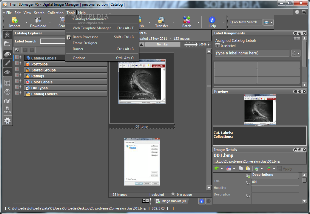Open the histogram bars sidebar icon
Image resolution: width=310 pixels, height=214 pixels.
click(x=7, y=101)
